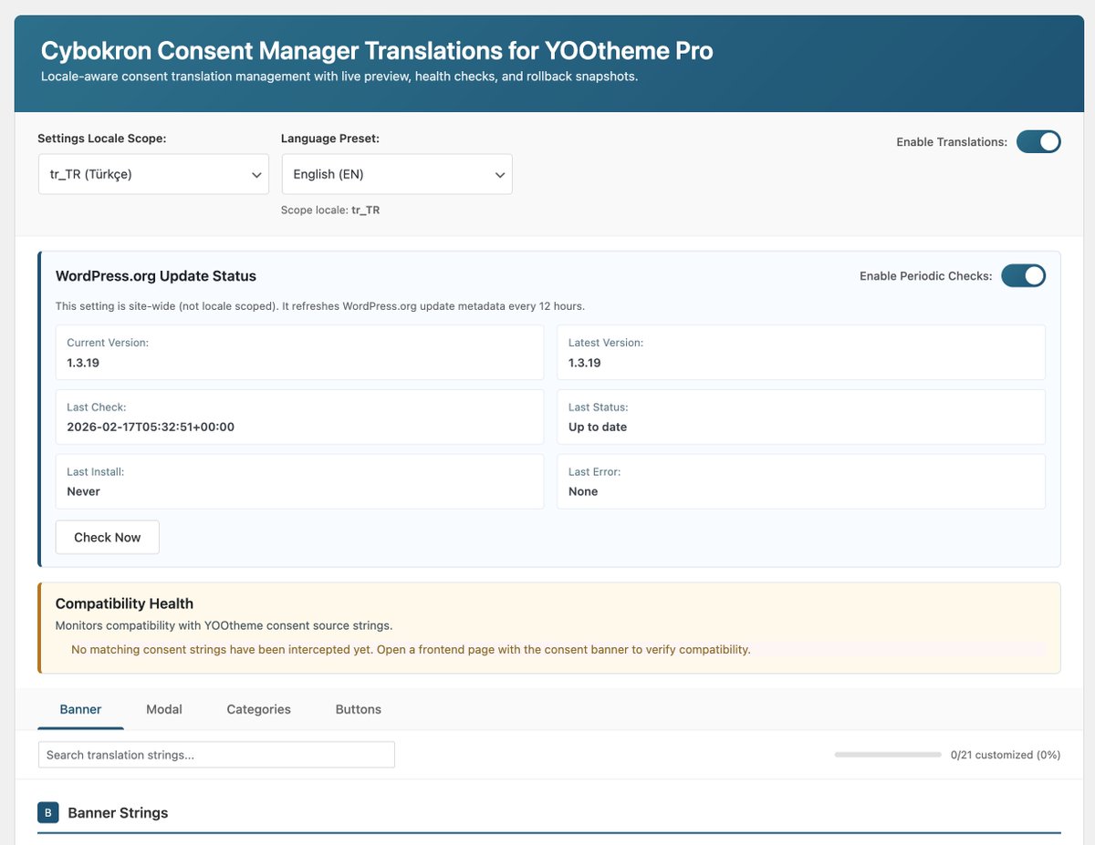Switch to the Banner tab
1095x845 pixels.
[x=80, y=709]
